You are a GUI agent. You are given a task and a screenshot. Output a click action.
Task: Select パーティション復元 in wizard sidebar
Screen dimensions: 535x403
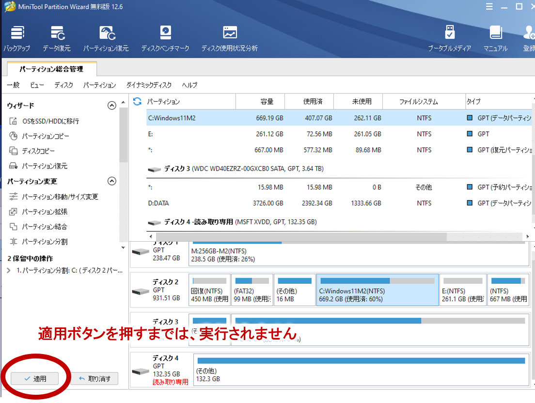[x=38, y=166]
